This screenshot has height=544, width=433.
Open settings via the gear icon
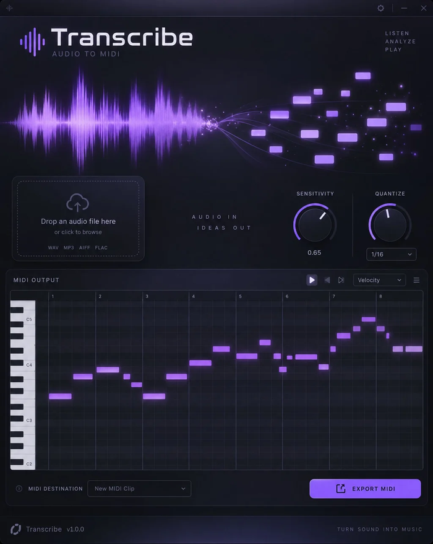pyautogui.click(x=380, y=8)
